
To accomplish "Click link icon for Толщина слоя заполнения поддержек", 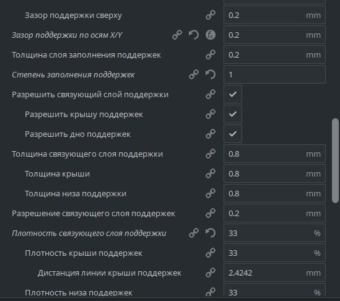I will tap(211, 55).
